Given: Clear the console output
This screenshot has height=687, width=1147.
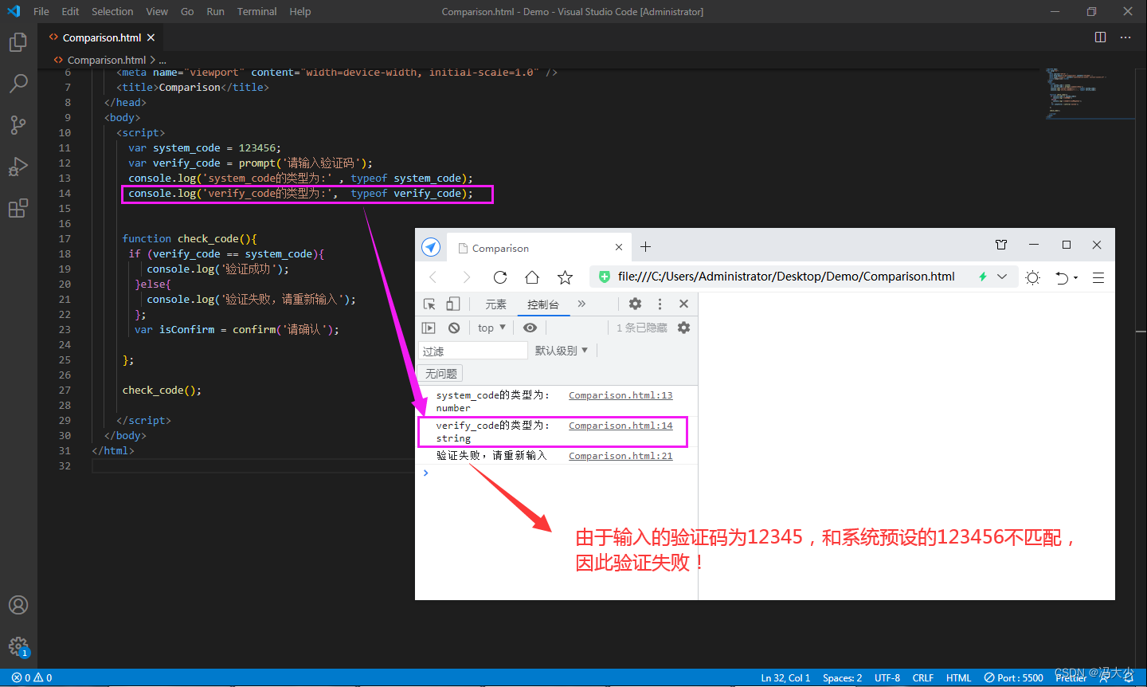Looking at the screenshot, I should tap(454, 328).
